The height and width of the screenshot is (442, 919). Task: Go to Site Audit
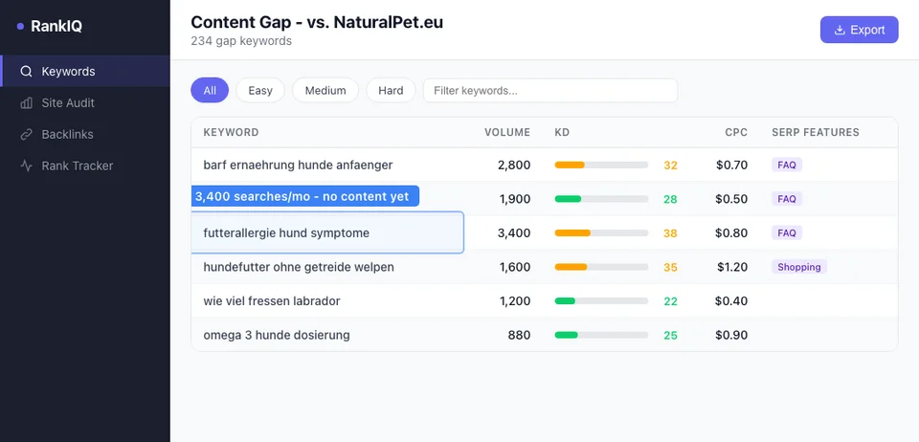[x=85, y=103]
